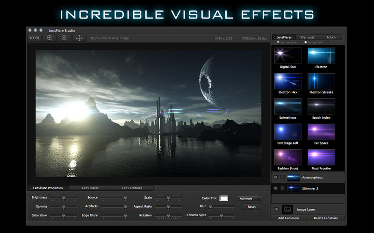Choose the Digital Sun flare preset

[288, 55]
